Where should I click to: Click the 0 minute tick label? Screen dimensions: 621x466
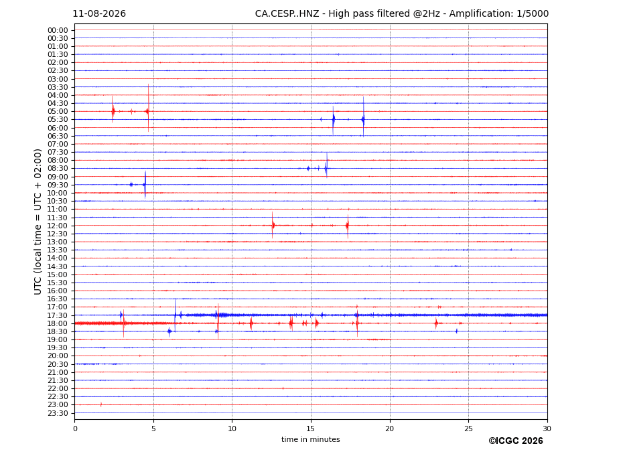75,429
